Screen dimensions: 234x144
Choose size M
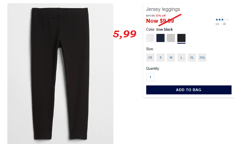click(171, 57)
